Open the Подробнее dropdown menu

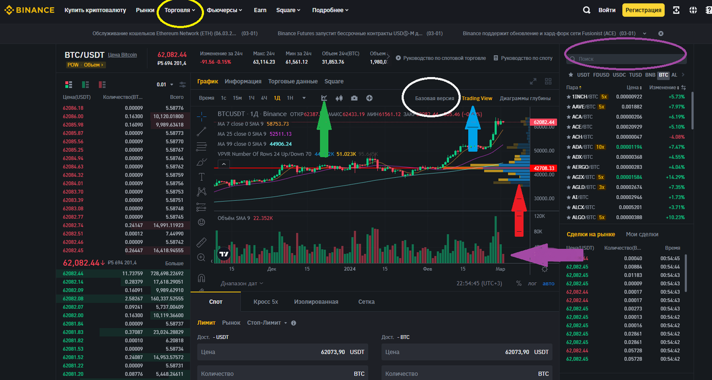point(330,10)
